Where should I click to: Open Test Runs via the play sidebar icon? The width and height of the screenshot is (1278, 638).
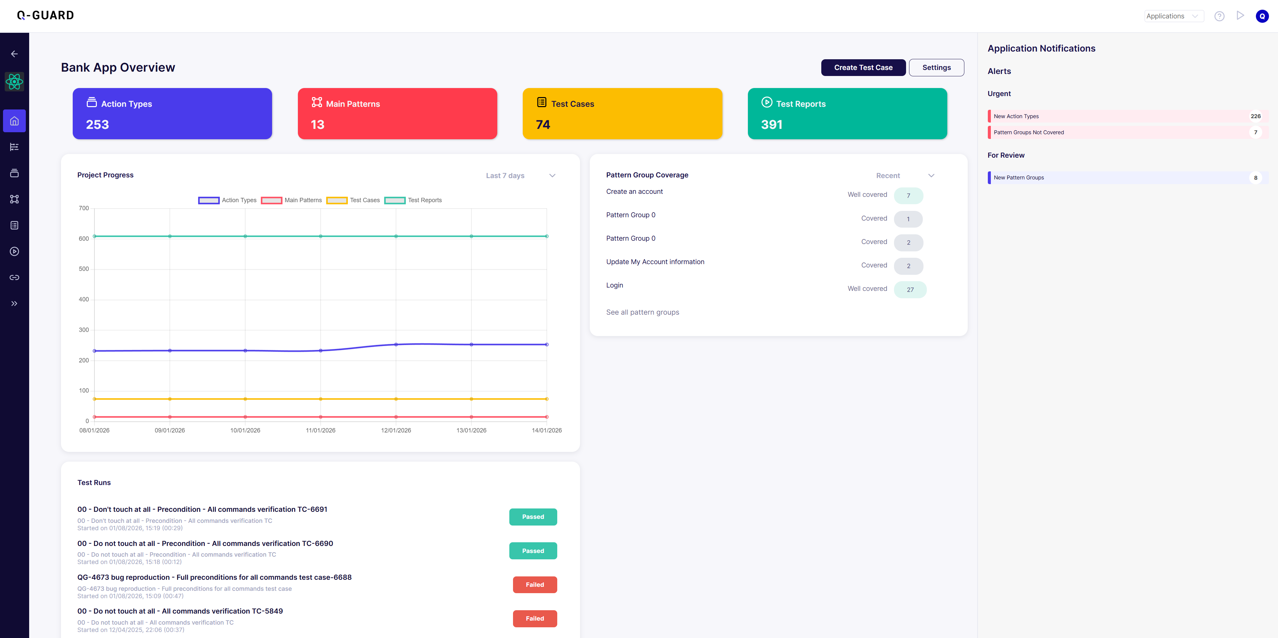(x=14, y=251)
